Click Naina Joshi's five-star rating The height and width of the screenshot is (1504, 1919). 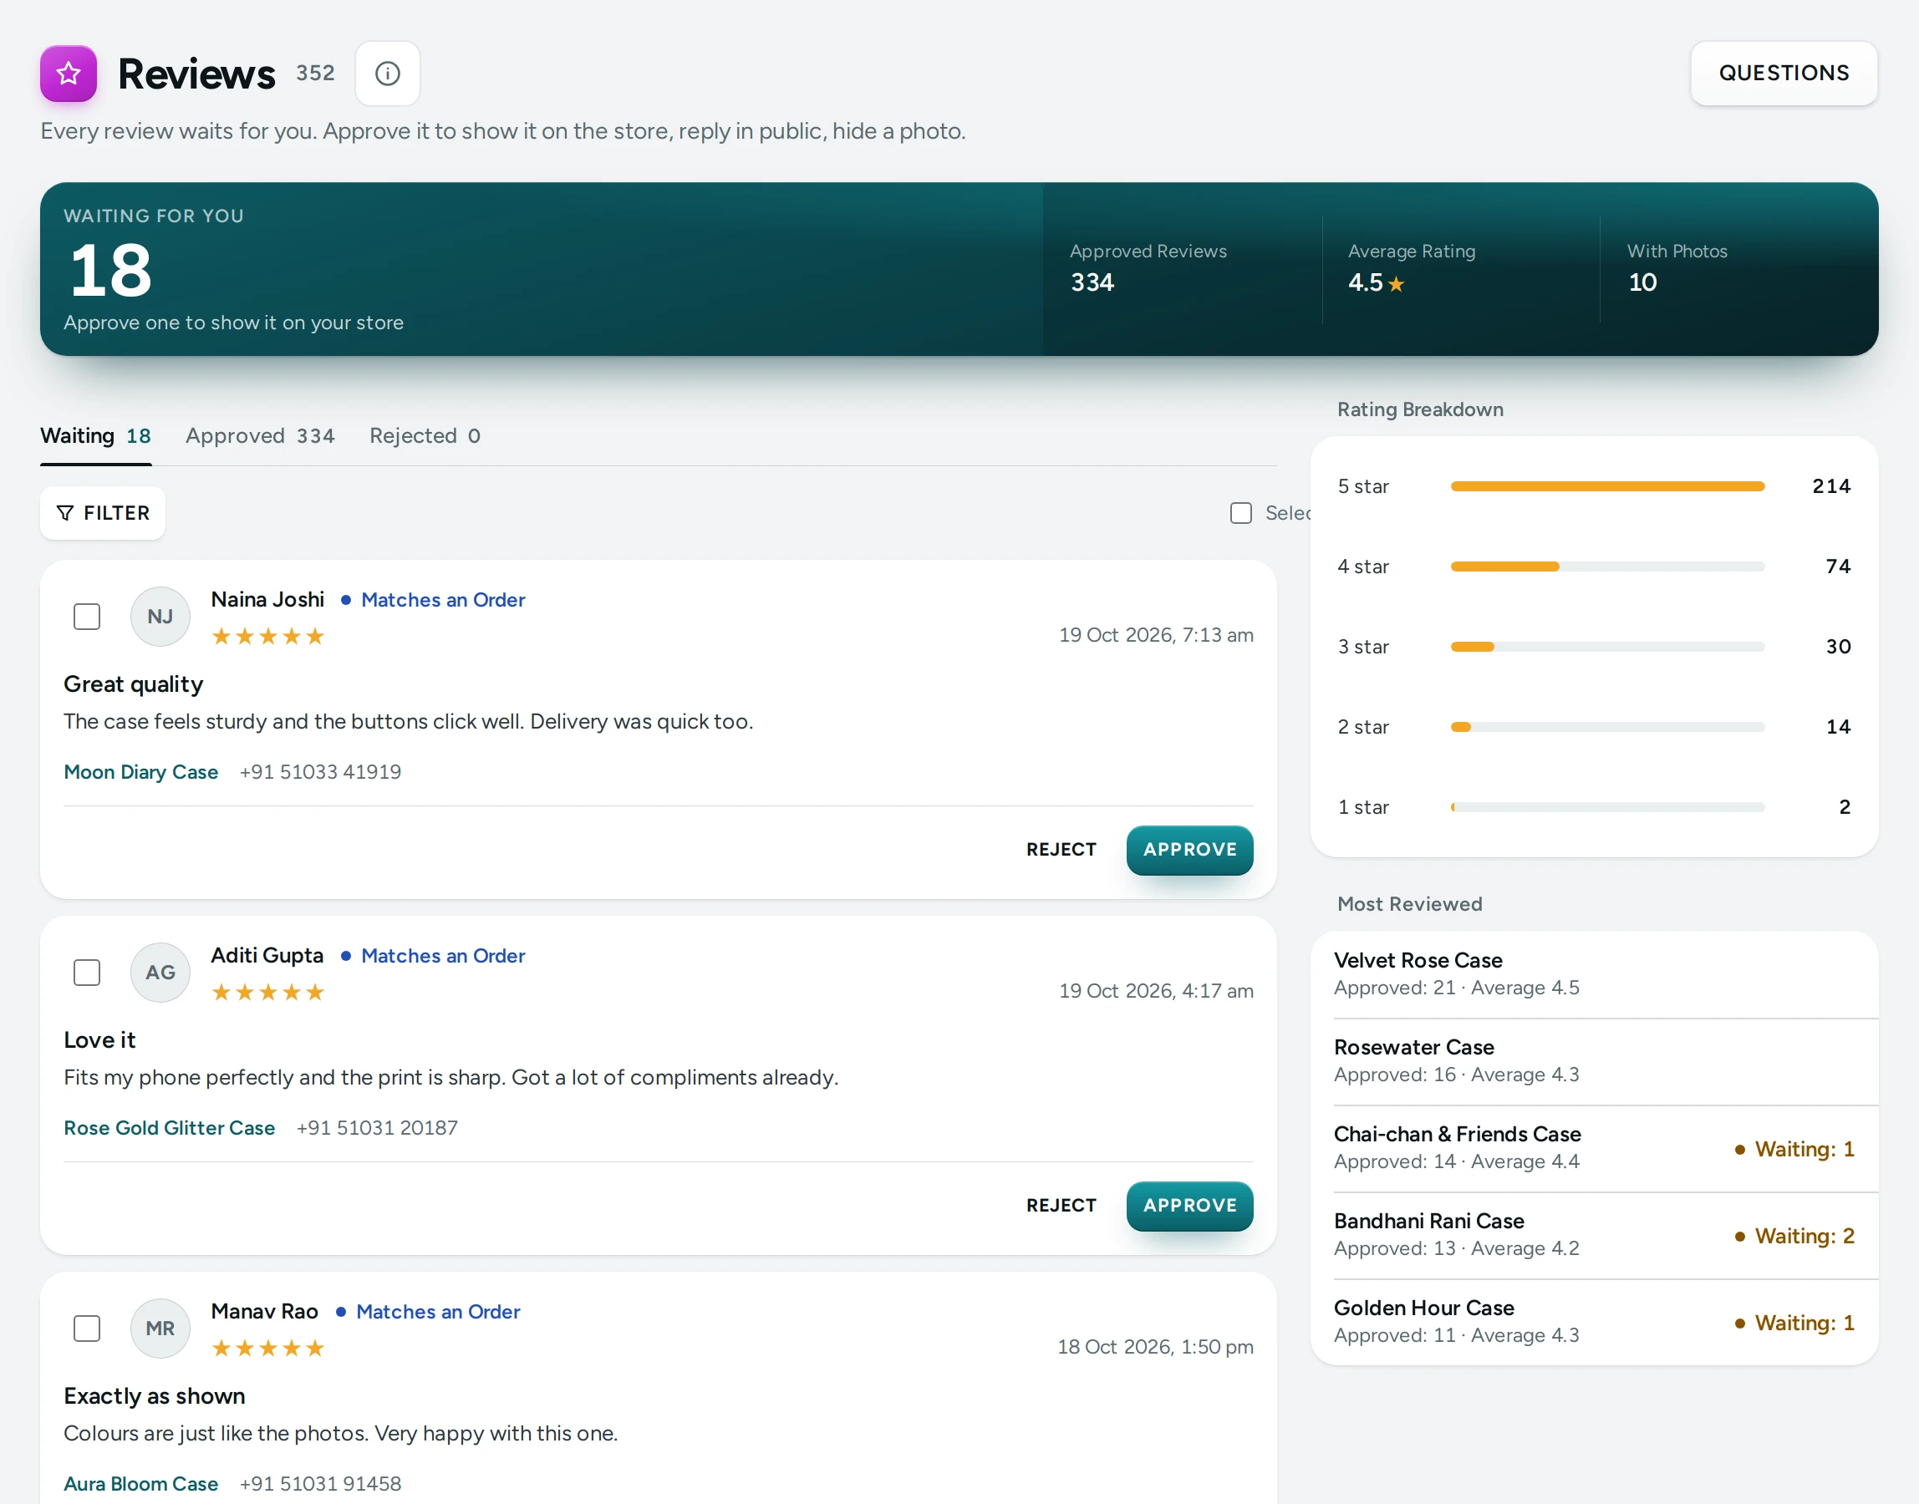[x=267, y=636]
